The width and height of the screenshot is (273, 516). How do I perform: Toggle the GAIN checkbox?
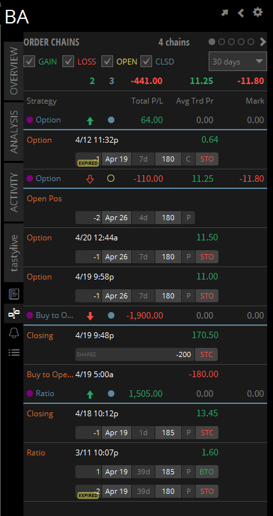pyautogui.click(x=29, y=61)
